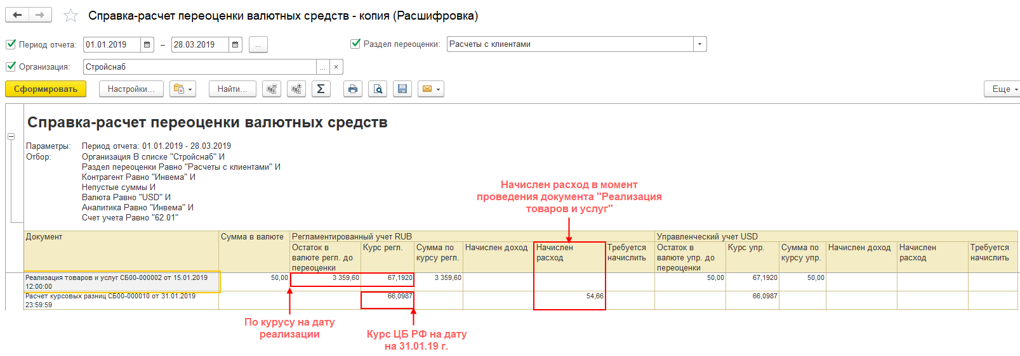Click the Счет учета Равно "62.01" filter line
1020x356 pixels.
pos(130,218)
